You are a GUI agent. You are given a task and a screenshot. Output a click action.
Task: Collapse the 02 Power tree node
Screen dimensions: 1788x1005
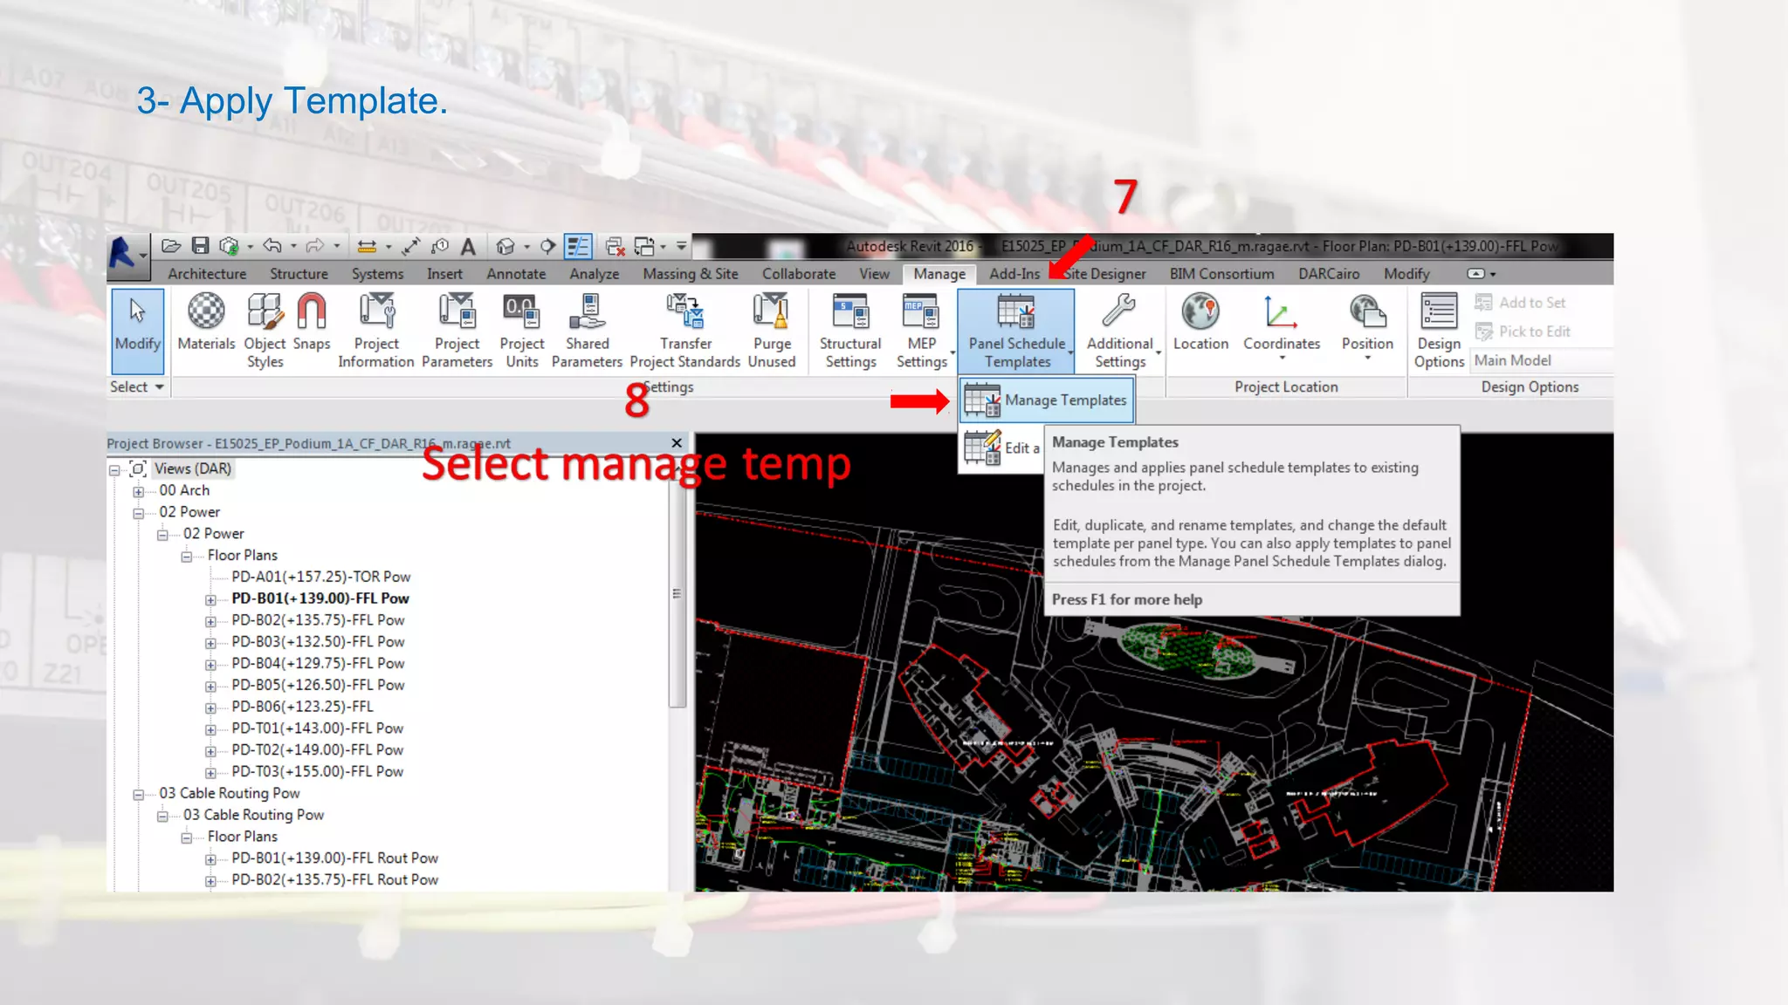point(138,513)
